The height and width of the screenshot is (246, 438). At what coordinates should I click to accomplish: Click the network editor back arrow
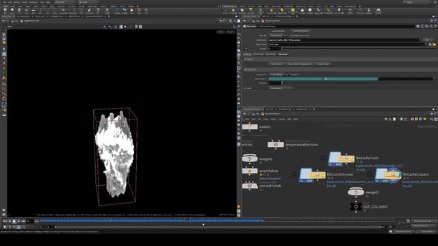(x=245, y=114)
